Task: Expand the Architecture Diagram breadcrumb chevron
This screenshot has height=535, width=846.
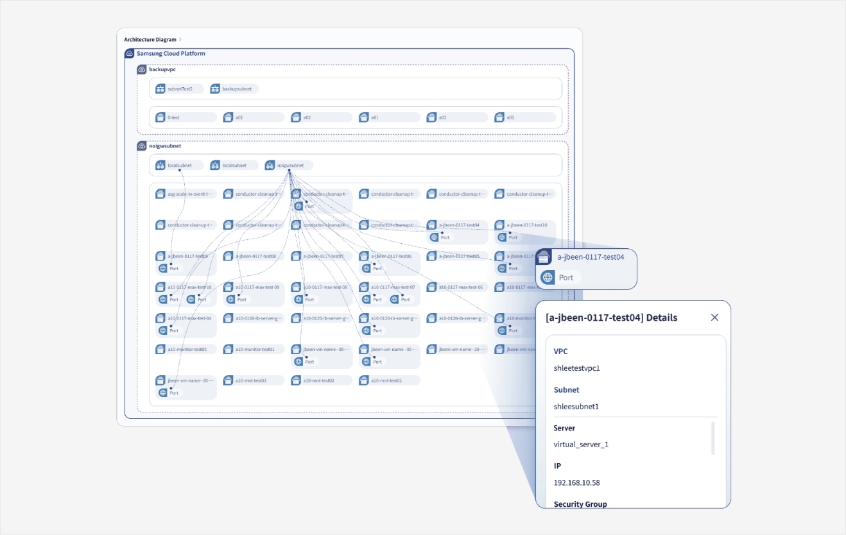Action: pos(180,40)
